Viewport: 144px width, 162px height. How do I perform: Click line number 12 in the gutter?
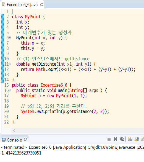7,69
